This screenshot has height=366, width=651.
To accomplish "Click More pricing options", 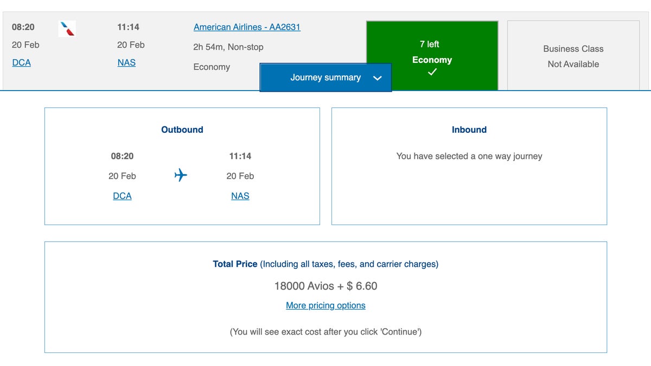I will tap(325, 305).
